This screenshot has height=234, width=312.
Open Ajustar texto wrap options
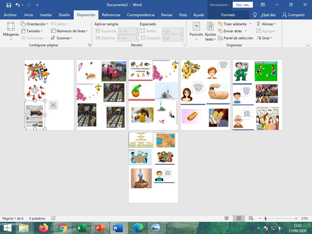click(x=210, y=31)
